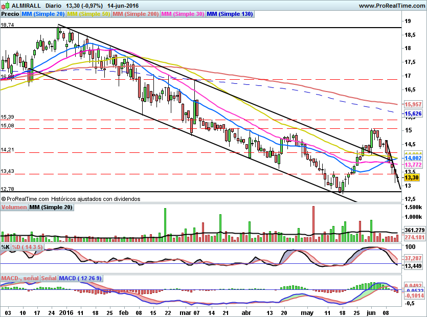Click the 361.279 volume value tag
The image size is (427, 317).
(x=414, y=231)
